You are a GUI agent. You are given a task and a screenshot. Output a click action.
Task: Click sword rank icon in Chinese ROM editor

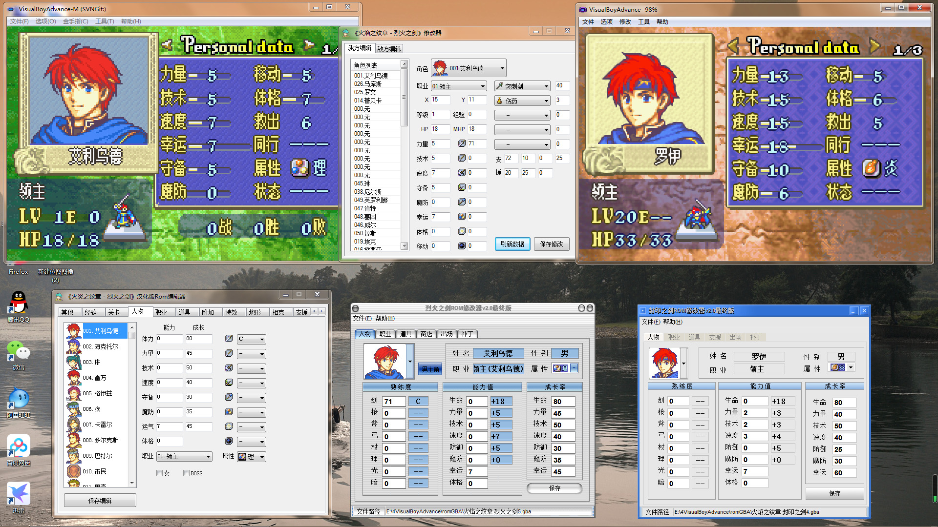(229, 339)
